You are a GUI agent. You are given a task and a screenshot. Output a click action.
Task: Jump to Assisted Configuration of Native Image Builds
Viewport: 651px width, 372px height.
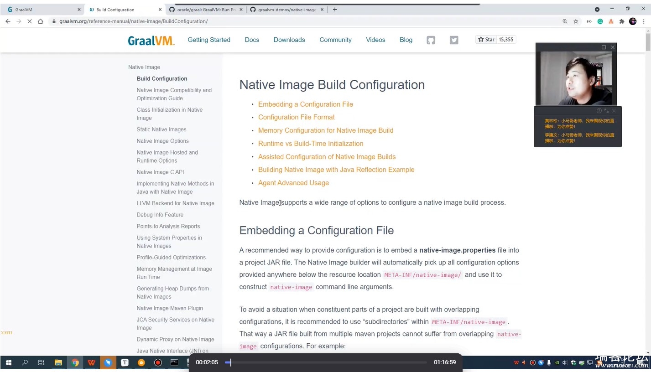pyautogui.click(x=327, y=157)
